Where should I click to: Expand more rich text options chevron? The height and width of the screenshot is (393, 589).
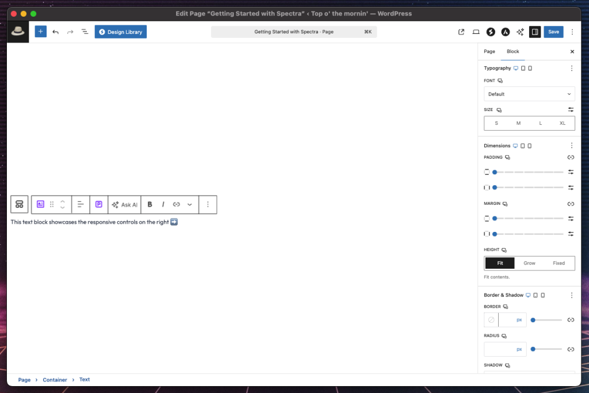tap(190, 204)
